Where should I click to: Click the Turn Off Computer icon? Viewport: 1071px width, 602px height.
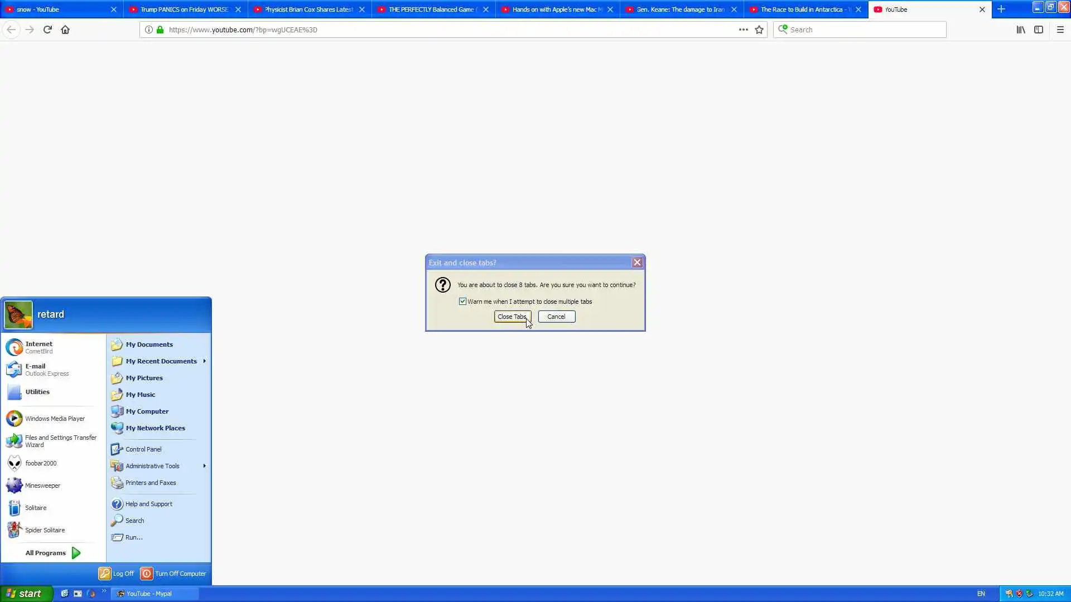click(x=147, y=574)
